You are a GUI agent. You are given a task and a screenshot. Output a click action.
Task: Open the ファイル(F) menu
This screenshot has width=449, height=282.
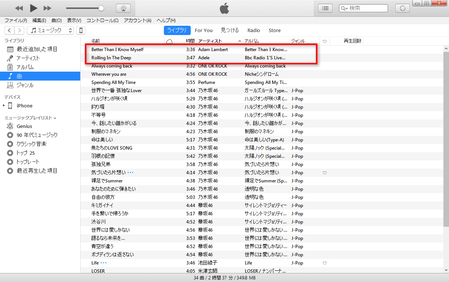click(x=16, y=21)
